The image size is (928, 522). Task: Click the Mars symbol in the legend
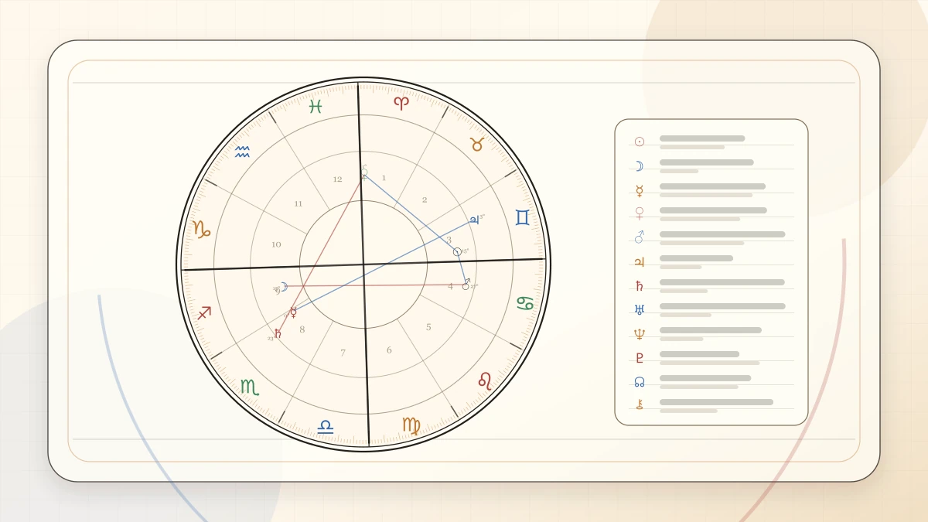click(x=640, y=237)
